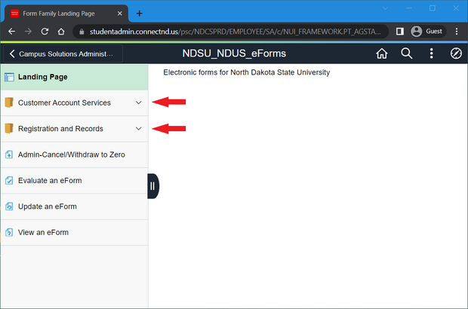Screen dimensions: 468x309
Task: Open the three-dot Actions menu in header
Action: click(x=431, y=54)
